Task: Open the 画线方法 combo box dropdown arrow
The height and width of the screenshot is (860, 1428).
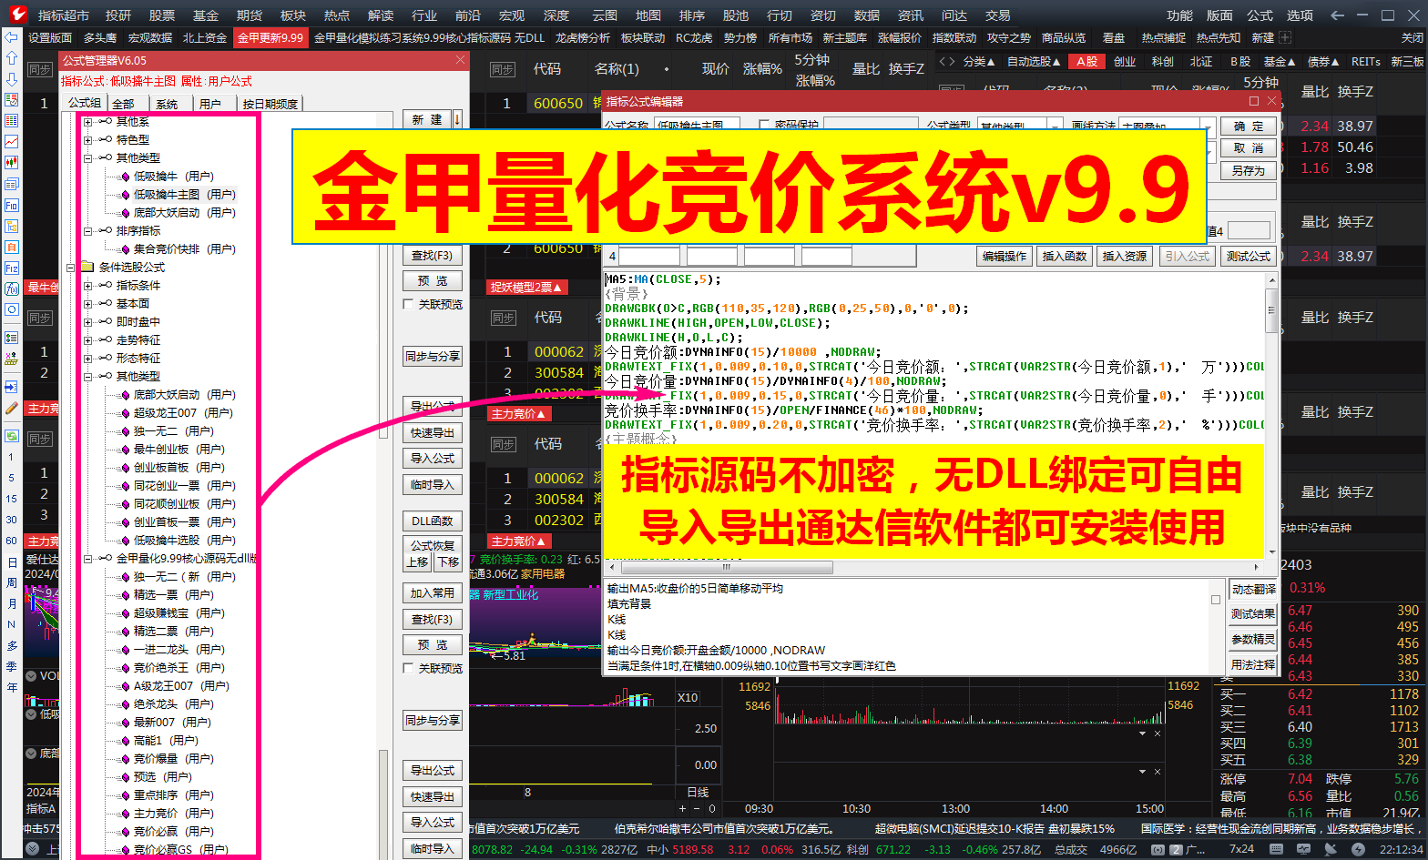Action: click(1207, 126)
